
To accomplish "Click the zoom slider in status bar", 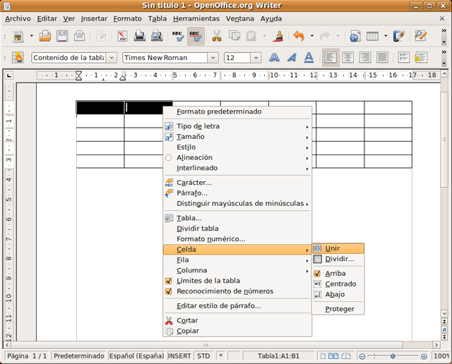I will click(393, 356).
